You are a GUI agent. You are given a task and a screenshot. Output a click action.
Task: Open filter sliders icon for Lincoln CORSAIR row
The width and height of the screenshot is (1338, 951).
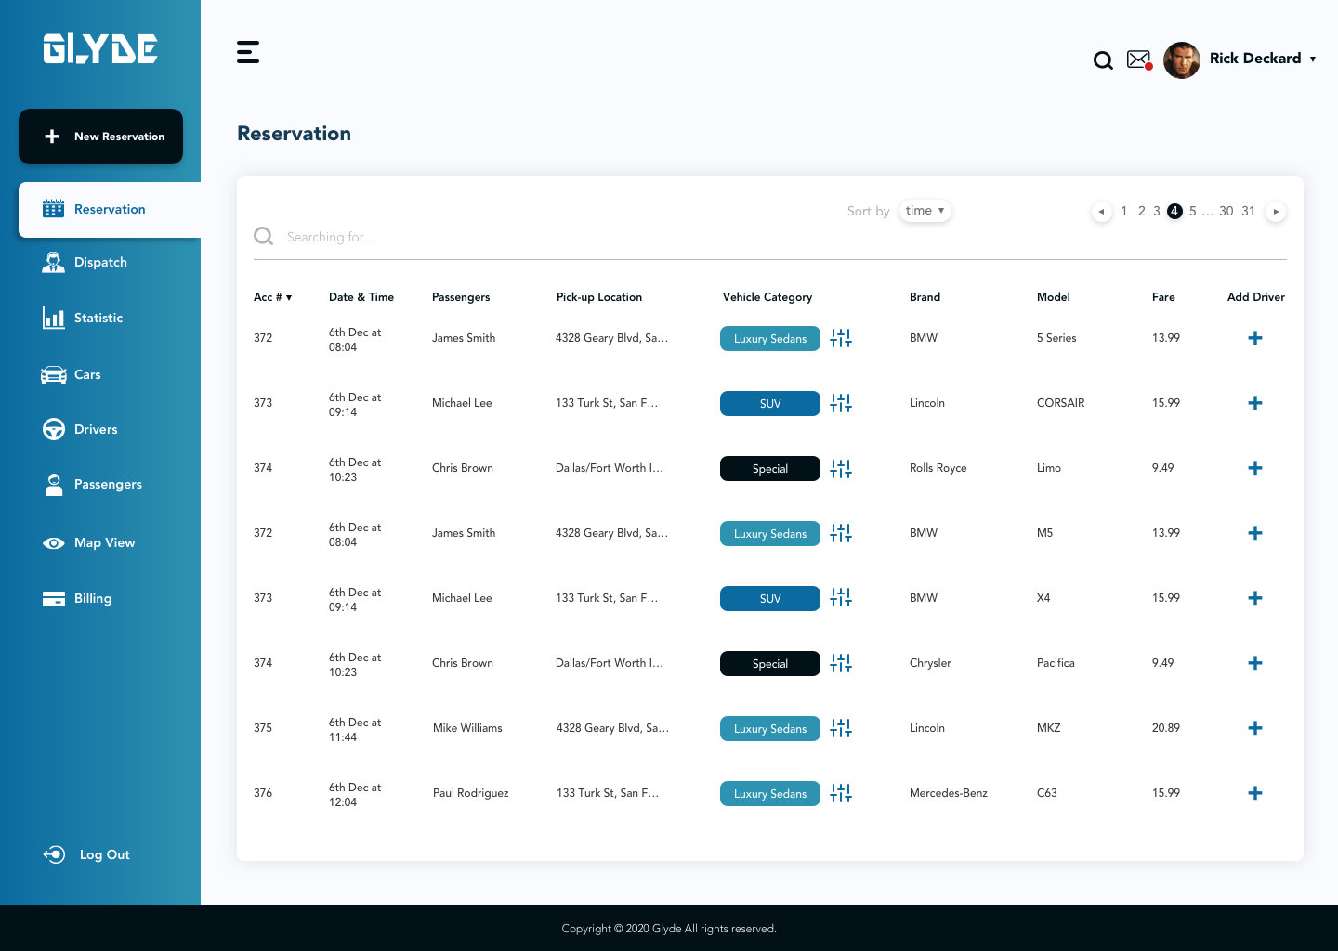(841, 403)
